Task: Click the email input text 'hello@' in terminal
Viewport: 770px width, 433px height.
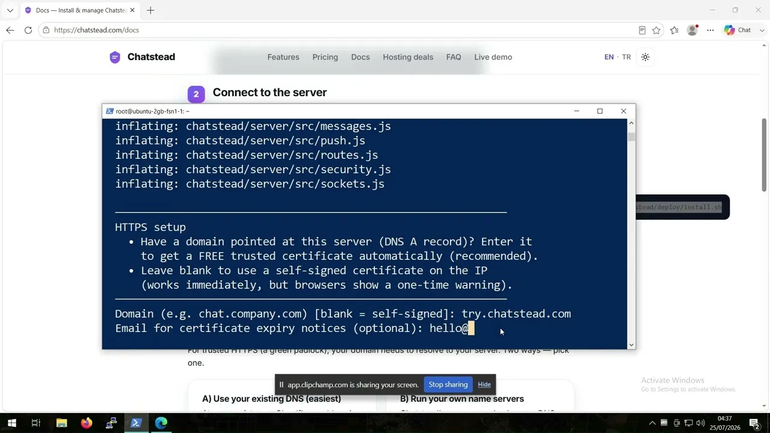Action: pos(449,328)
